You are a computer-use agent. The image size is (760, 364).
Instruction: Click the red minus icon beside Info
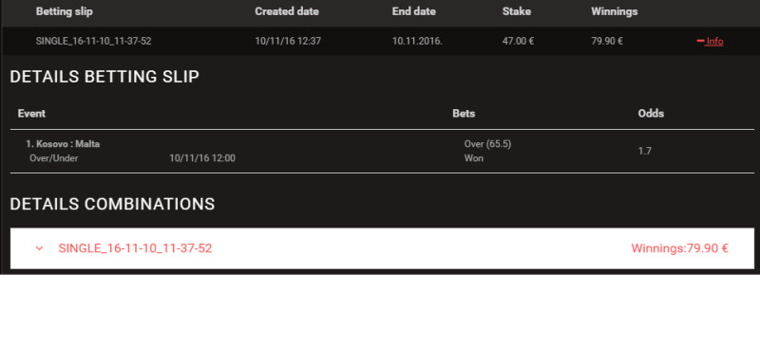point(700,41)
